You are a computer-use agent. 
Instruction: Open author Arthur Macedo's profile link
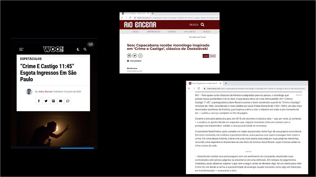pyautogui.click(x=45, y=92)
